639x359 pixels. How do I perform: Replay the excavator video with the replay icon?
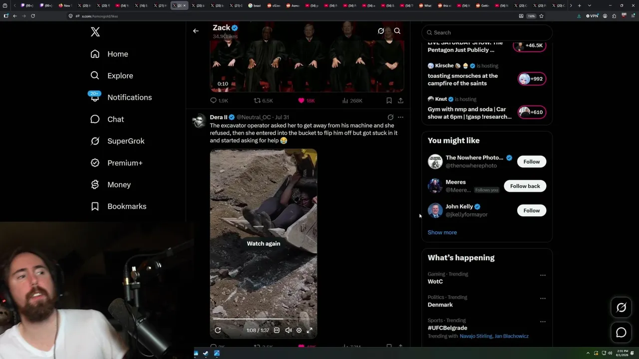pos(218,330)
